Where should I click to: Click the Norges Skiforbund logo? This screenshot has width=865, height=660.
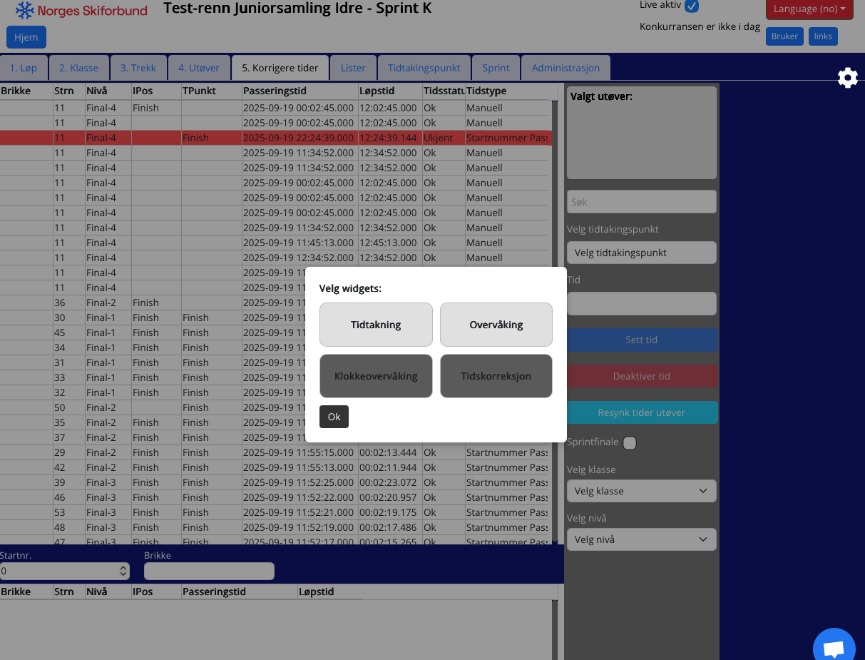81,10
